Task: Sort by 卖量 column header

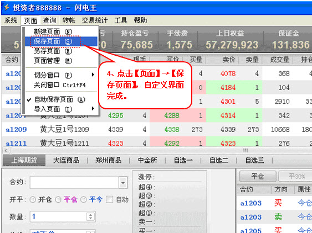Action: coord(252,60)
